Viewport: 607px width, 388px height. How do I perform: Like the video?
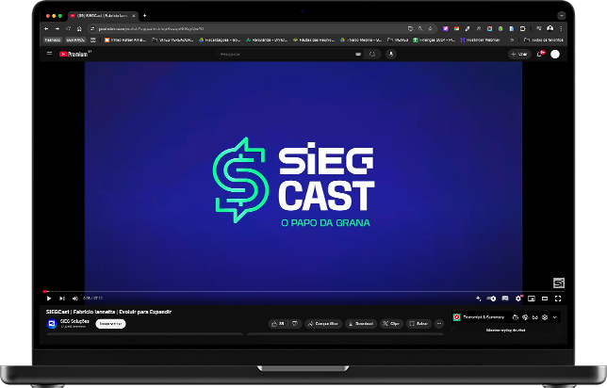278,323
